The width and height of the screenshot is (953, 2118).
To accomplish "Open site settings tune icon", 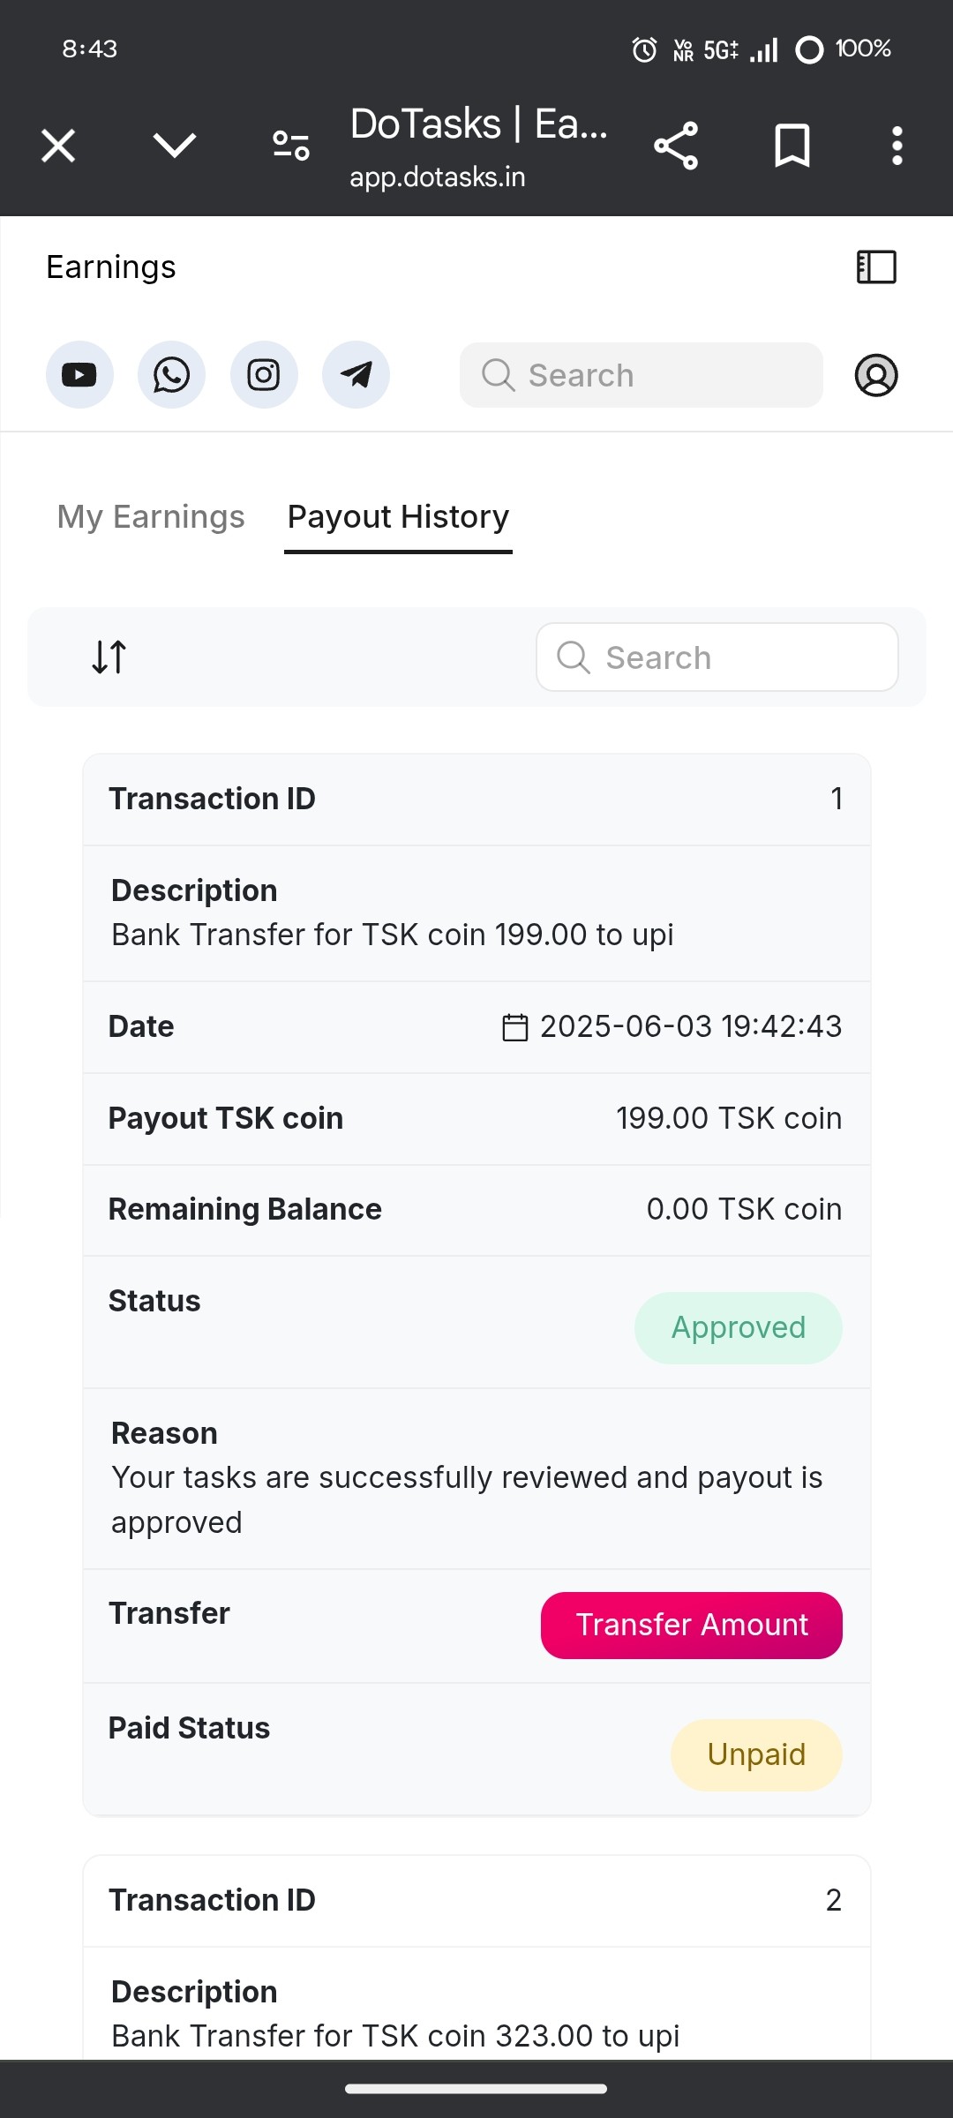I will click(x=291, y=146).
